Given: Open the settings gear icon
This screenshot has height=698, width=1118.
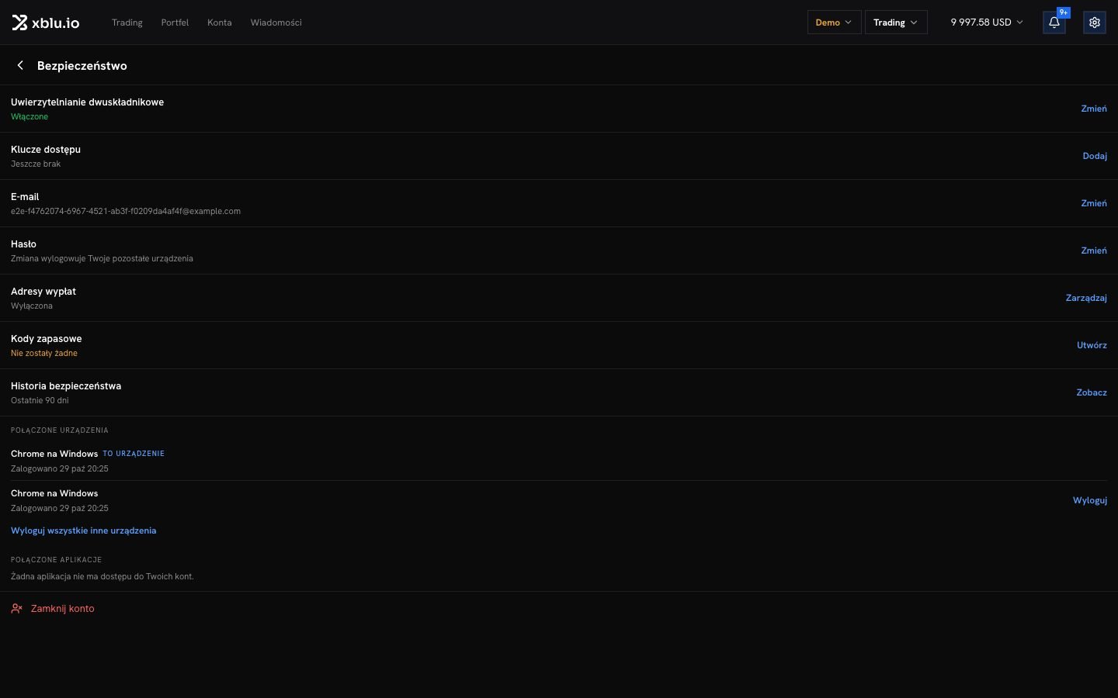Looking at the screenshot, I should 1095,22.
